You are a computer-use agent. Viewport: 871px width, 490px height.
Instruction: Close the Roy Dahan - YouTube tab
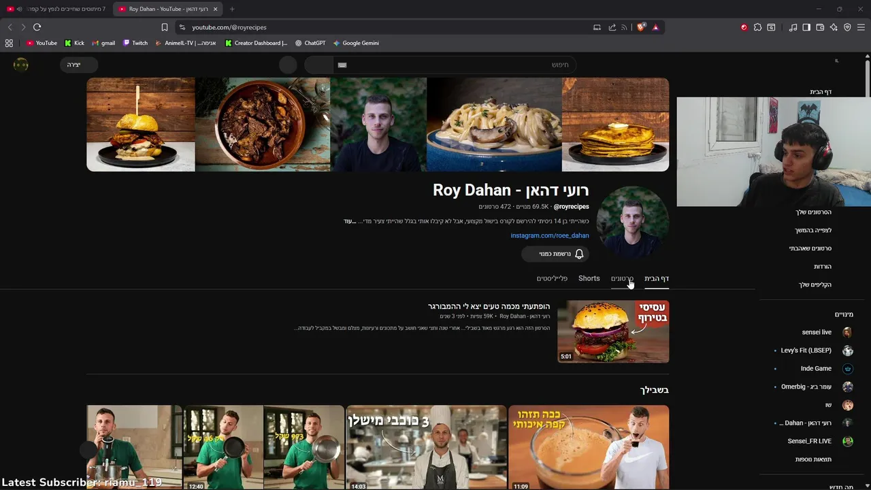click(x=216, y=9)
